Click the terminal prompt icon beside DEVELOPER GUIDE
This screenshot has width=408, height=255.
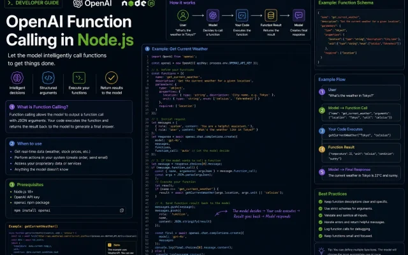pos(10,3)
